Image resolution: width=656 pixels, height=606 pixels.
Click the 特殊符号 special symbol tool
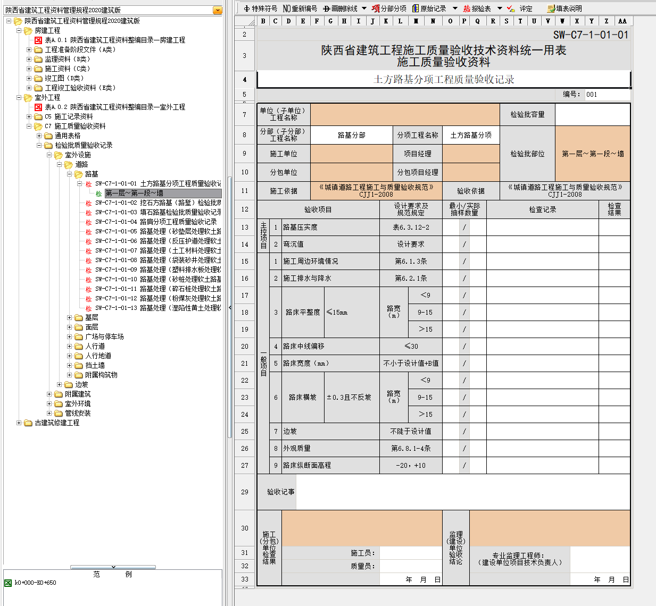tap(261, 9)
